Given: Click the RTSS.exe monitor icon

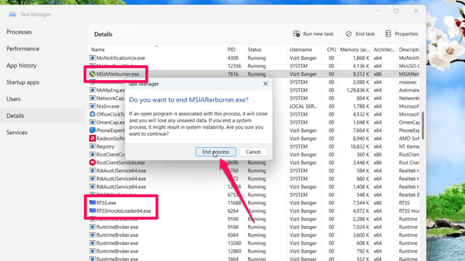Looking at the screenshot, I should [93, 203].
